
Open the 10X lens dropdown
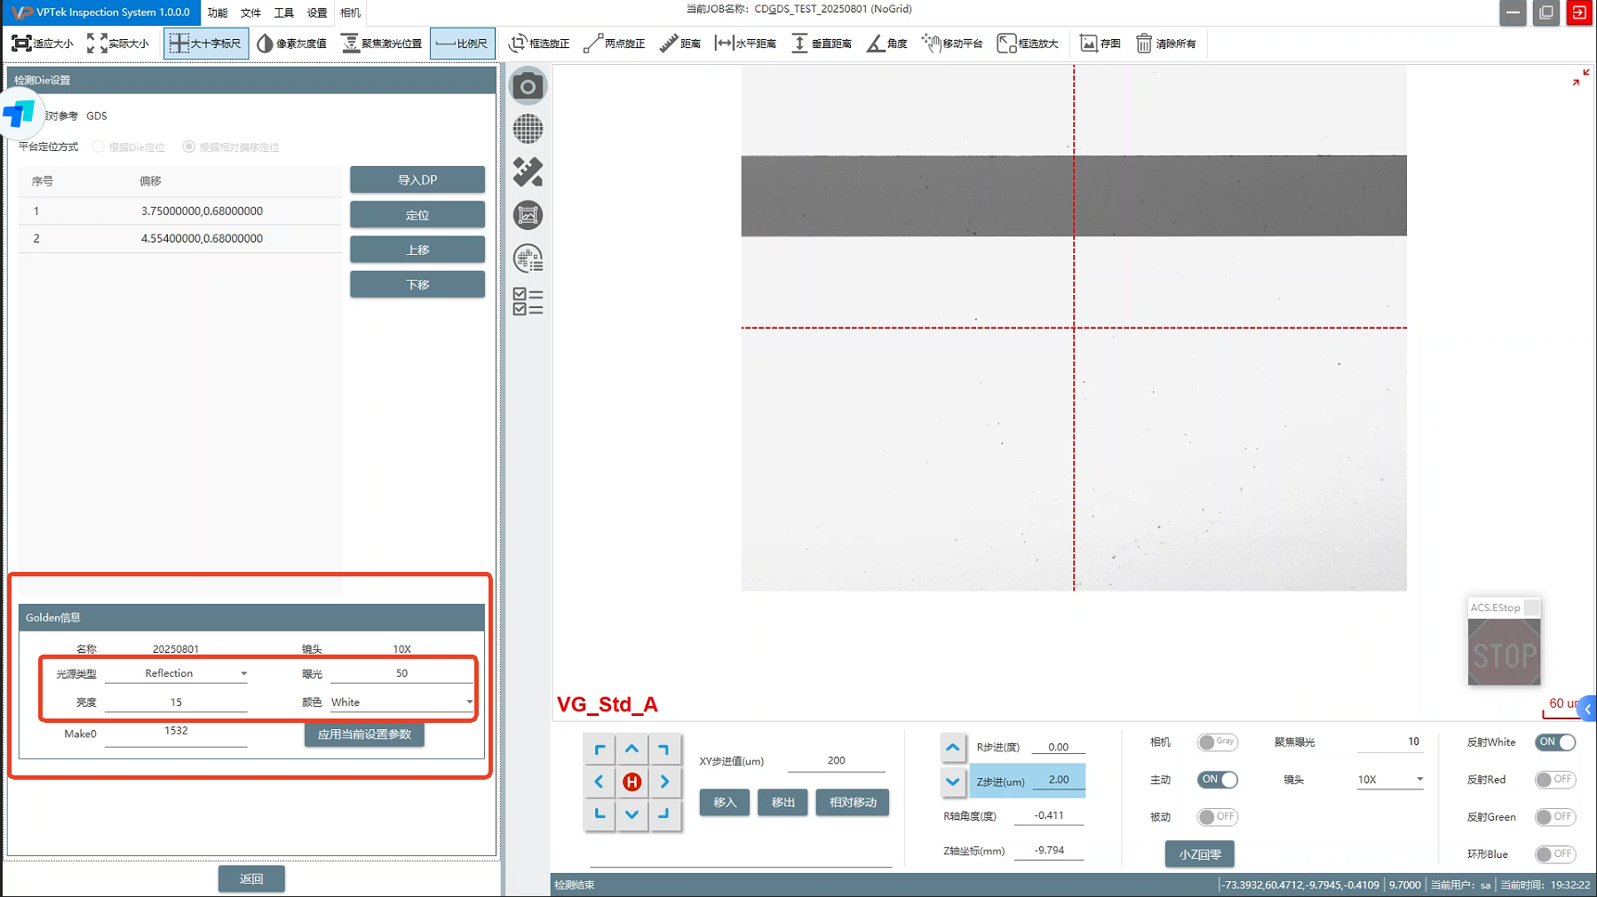[x=1390, y=780]
